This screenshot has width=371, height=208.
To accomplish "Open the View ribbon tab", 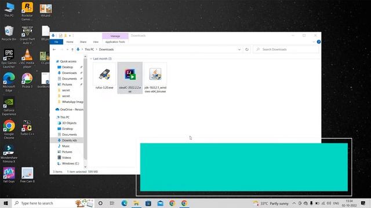I will pyautogui.click(x=96, y=42).
